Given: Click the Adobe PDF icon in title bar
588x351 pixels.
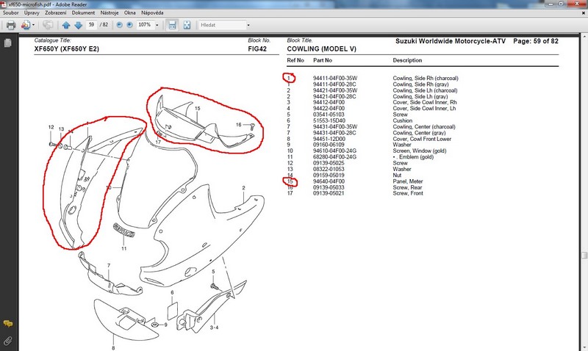Looking at the screenshot, I should pos(4,4).
